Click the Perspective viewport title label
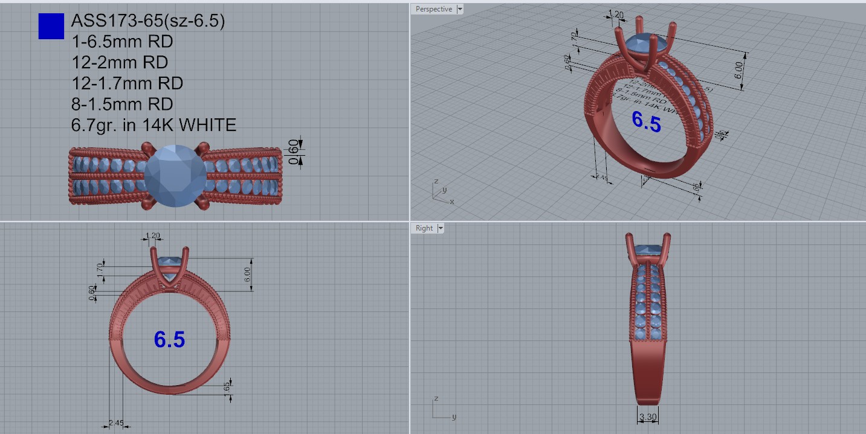This screenshot has height=434, width=866. tap(434, 9)
